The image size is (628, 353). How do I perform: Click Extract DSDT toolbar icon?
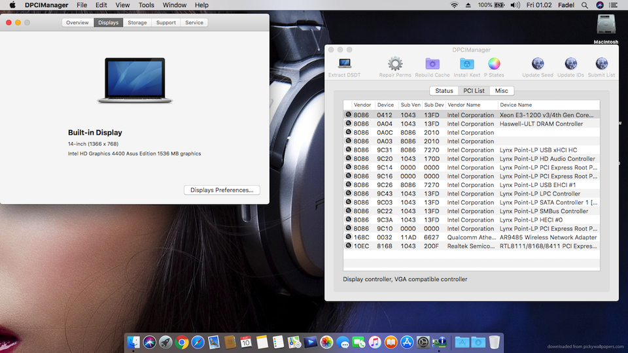coord(345,63)
